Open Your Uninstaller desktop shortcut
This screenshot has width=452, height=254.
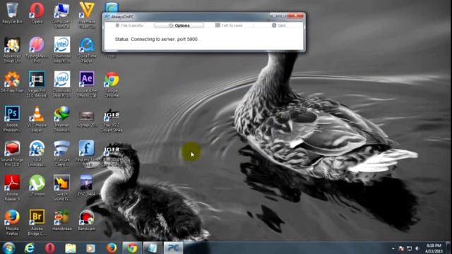tap(37, 154)
